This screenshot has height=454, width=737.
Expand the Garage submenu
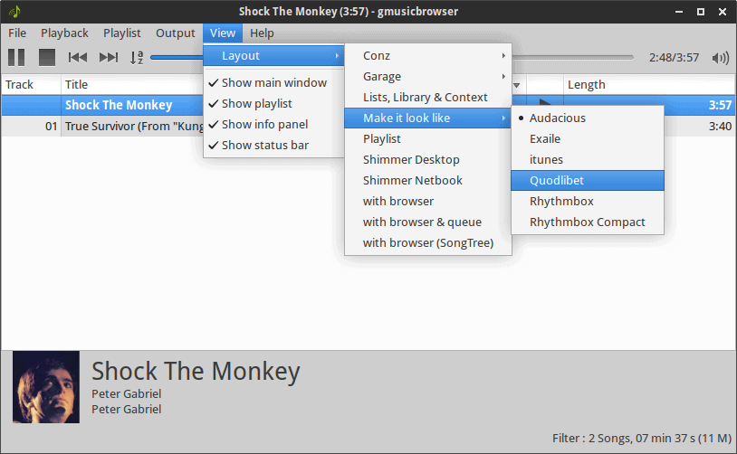[x=427, y=77]
